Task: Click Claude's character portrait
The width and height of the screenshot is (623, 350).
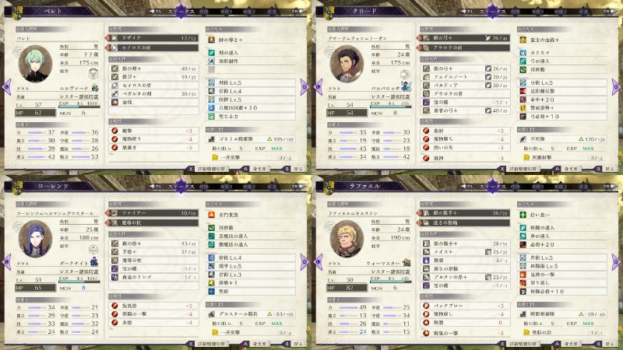Action: [347, 64]
